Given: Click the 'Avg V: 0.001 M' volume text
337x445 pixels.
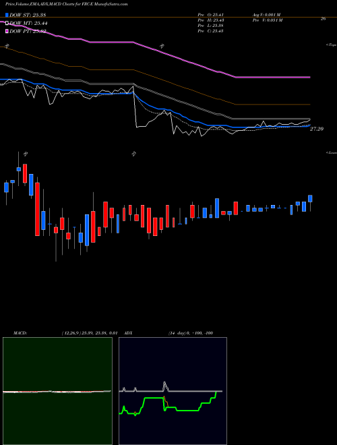Looking at the screenshot, I should [x=266, y=15].
